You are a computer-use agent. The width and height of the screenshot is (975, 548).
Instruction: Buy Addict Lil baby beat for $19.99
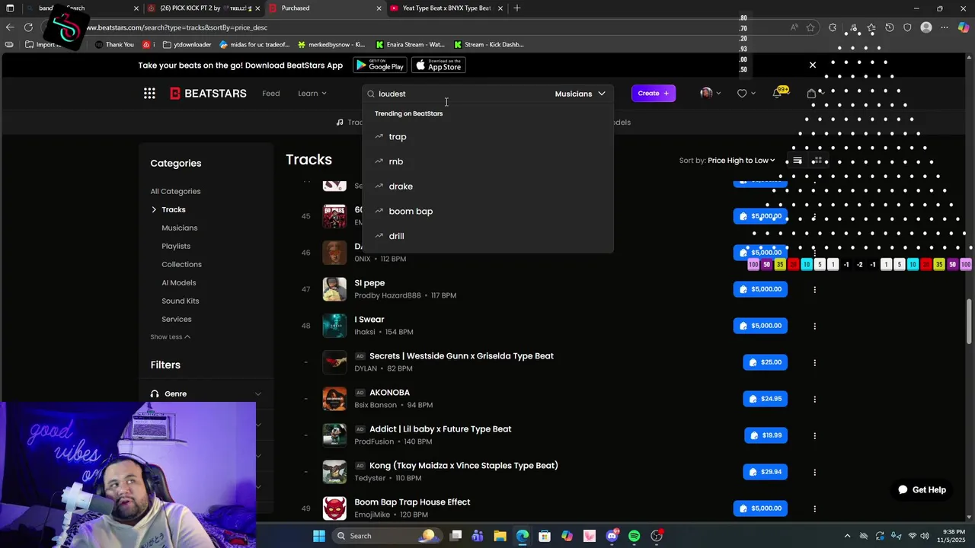point(766,435)
